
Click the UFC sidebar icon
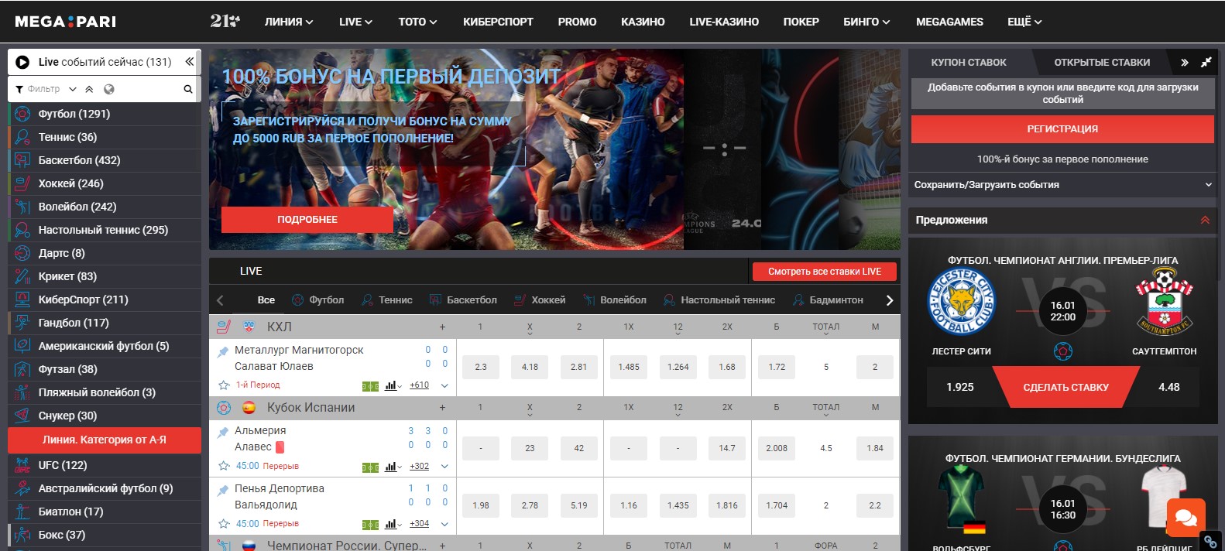[22, 465]
